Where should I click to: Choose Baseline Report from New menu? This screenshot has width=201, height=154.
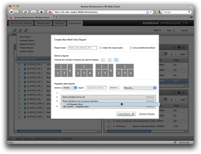pos(27,44)
